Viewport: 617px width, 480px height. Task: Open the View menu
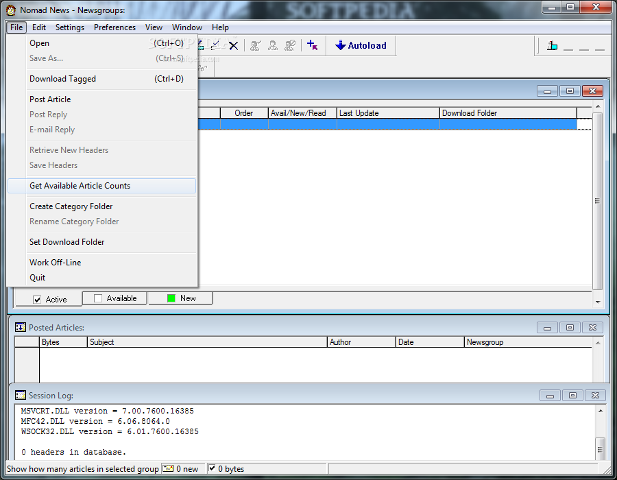[154, 27]
